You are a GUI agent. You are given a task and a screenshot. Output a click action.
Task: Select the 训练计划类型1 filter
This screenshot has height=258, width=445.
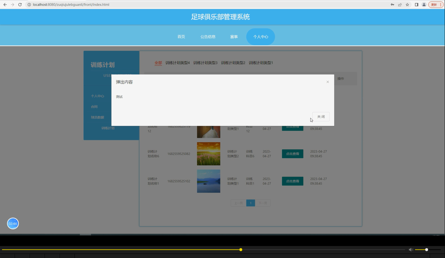pos(261,62)
